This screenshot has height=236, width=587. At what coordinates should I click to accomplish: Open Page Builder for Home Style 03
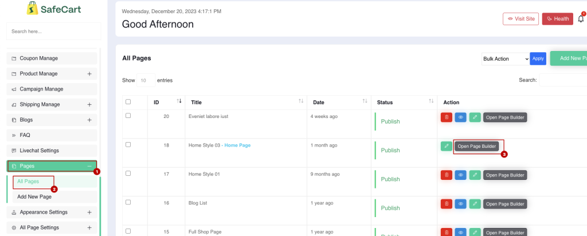tap(476, 146)
